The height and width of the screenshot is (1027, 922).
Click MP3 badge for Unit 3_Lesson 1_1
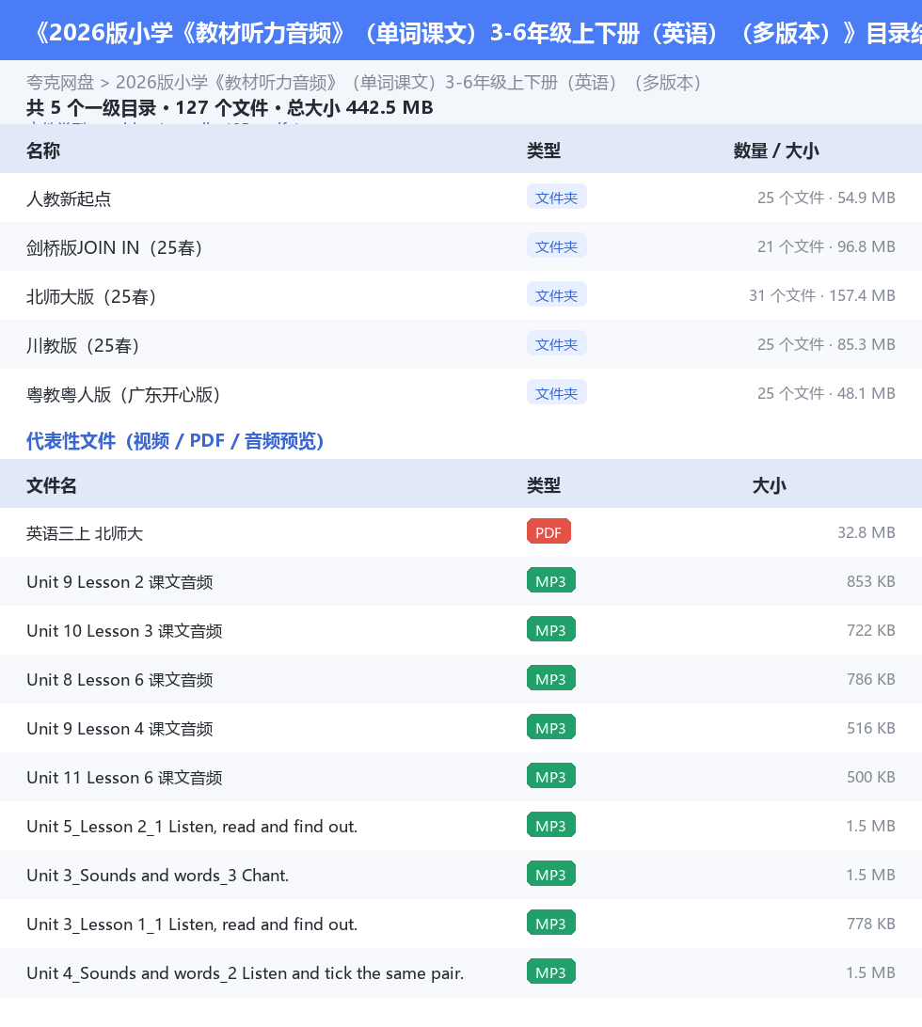[551, 923]
